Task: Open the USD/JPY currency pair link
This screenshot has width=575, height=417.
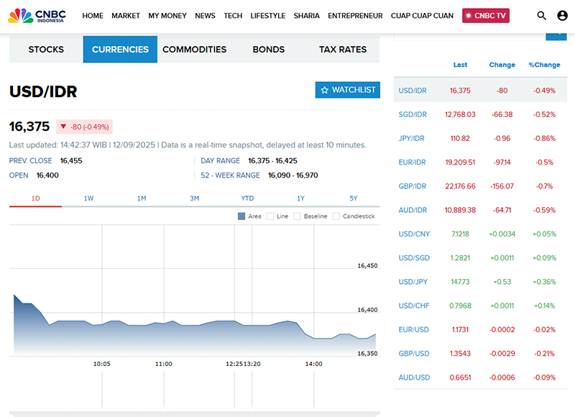Action: pyautogui.click(x=413, y=282)
